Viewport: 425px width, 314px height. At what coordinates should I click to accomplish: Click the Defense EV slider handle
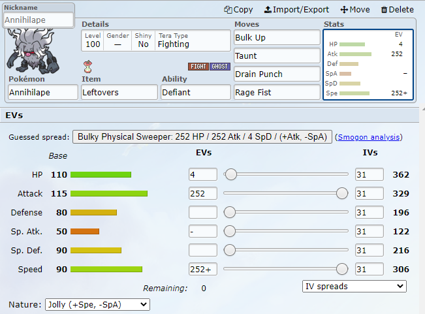(x=230, y=212)
